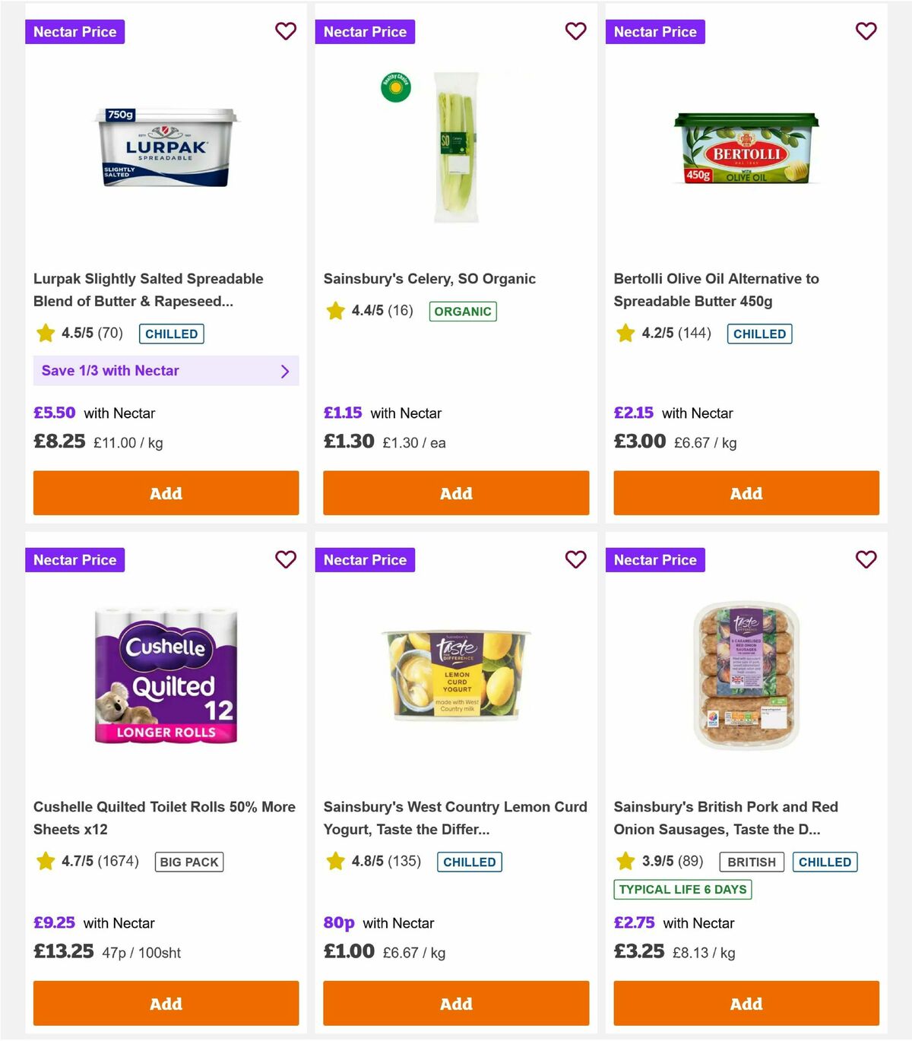Click the Sainsbury's Celery product thumbnail
912x1041 pixels.
pos(455,150)
